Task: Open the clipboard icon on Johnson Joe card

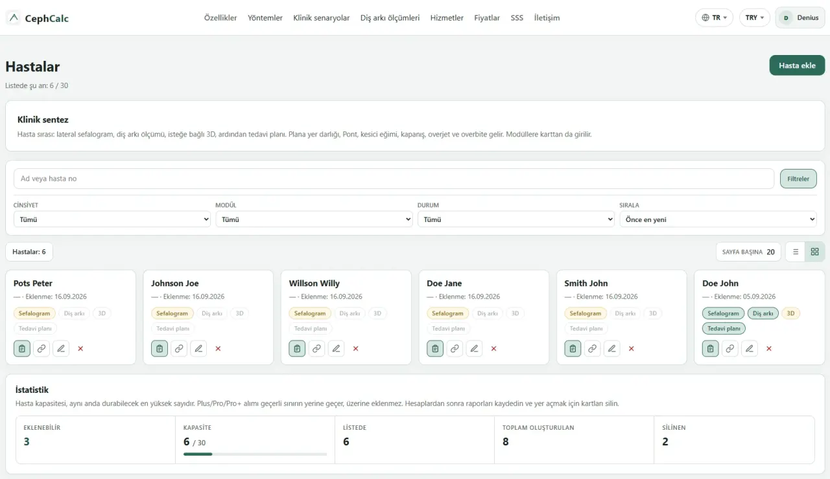Action: click(160, 348)
